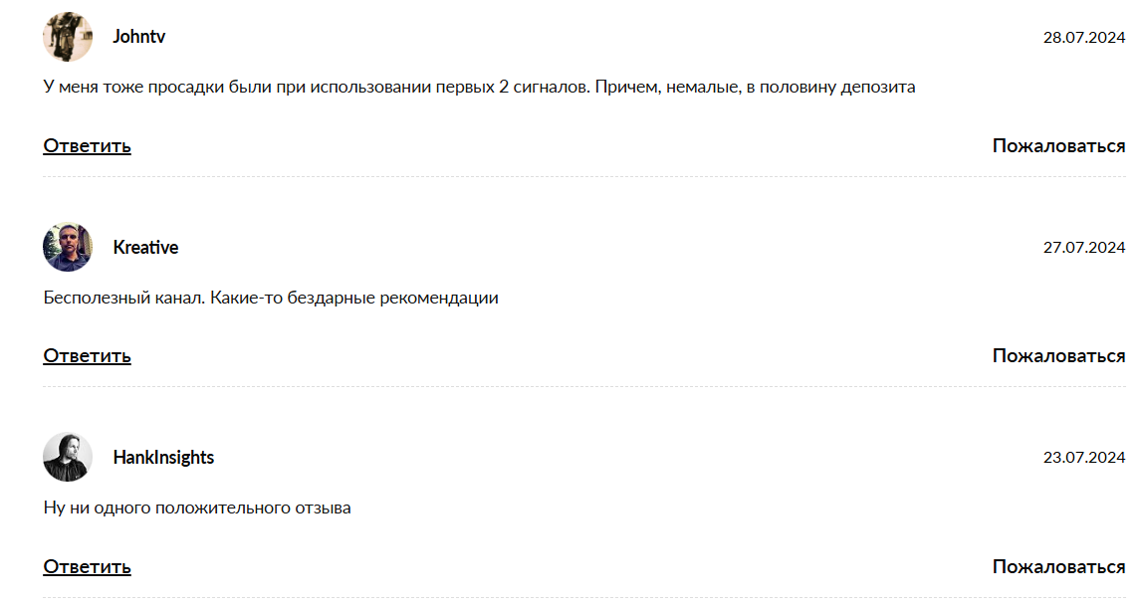Viewport: 1146px width, 611px height.
Task: Open the HankInsights username link
Action: pos(163,458)
